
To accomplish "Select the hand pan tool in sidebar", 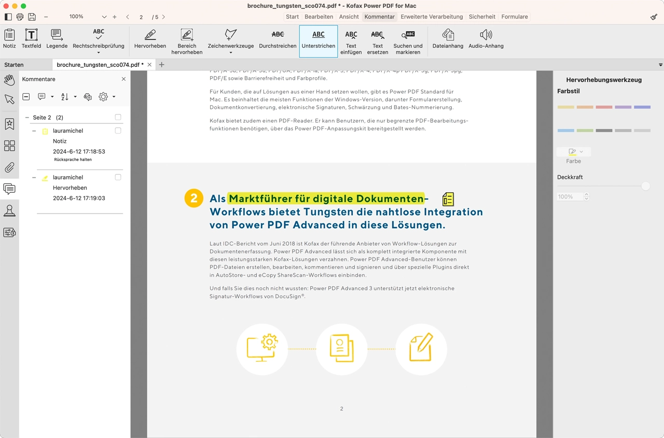I will 9,80.
